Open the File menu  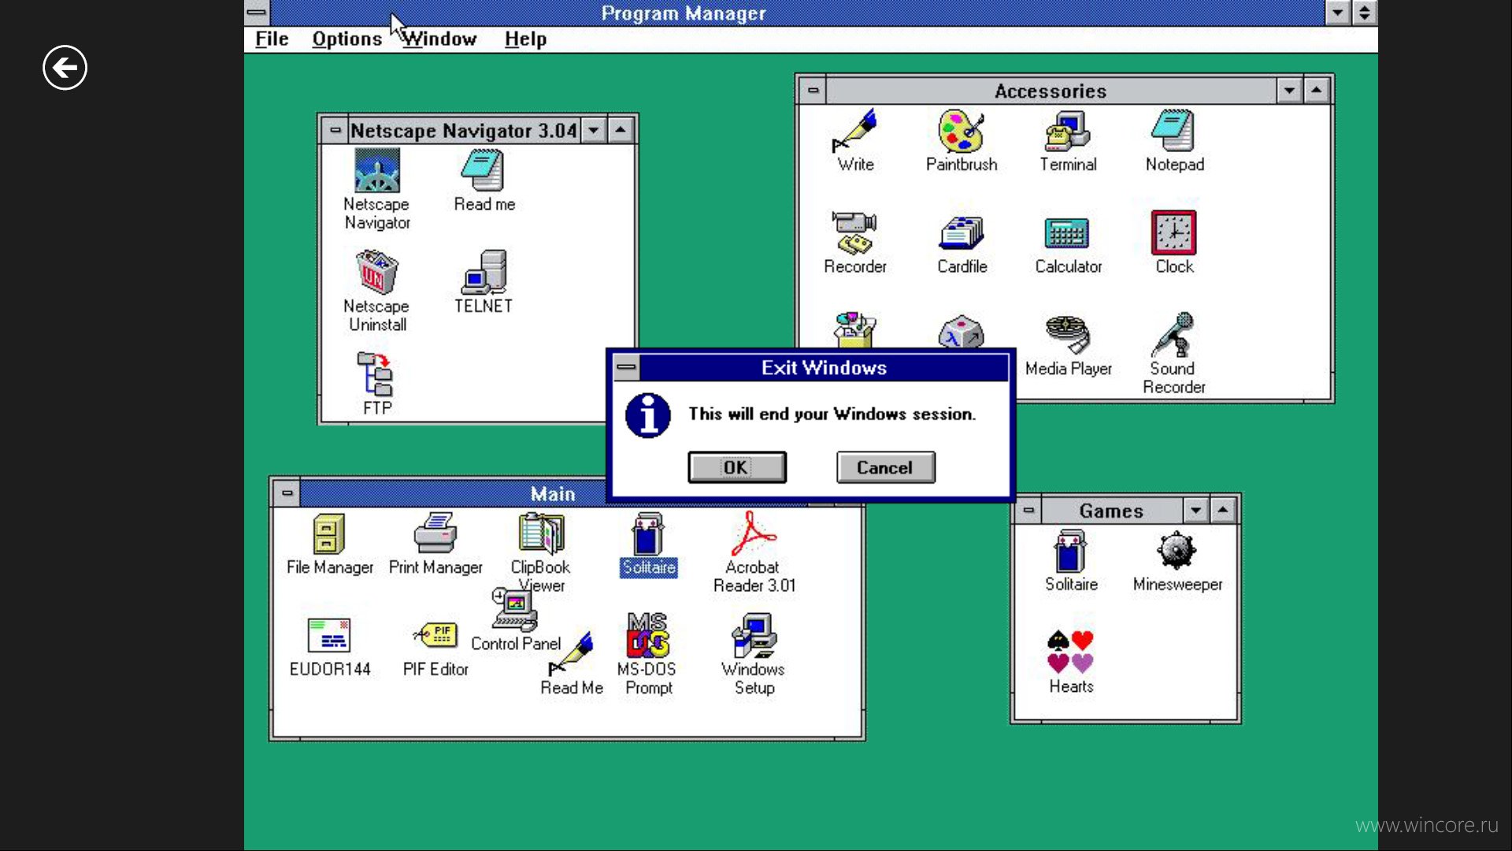click(x=272, y=39)
